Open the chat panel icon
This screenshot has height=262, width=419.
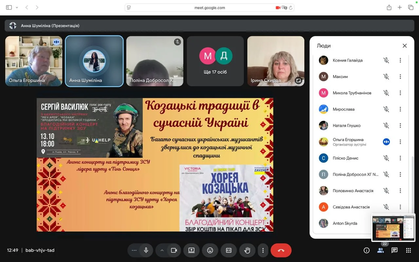tap(394, 250)
